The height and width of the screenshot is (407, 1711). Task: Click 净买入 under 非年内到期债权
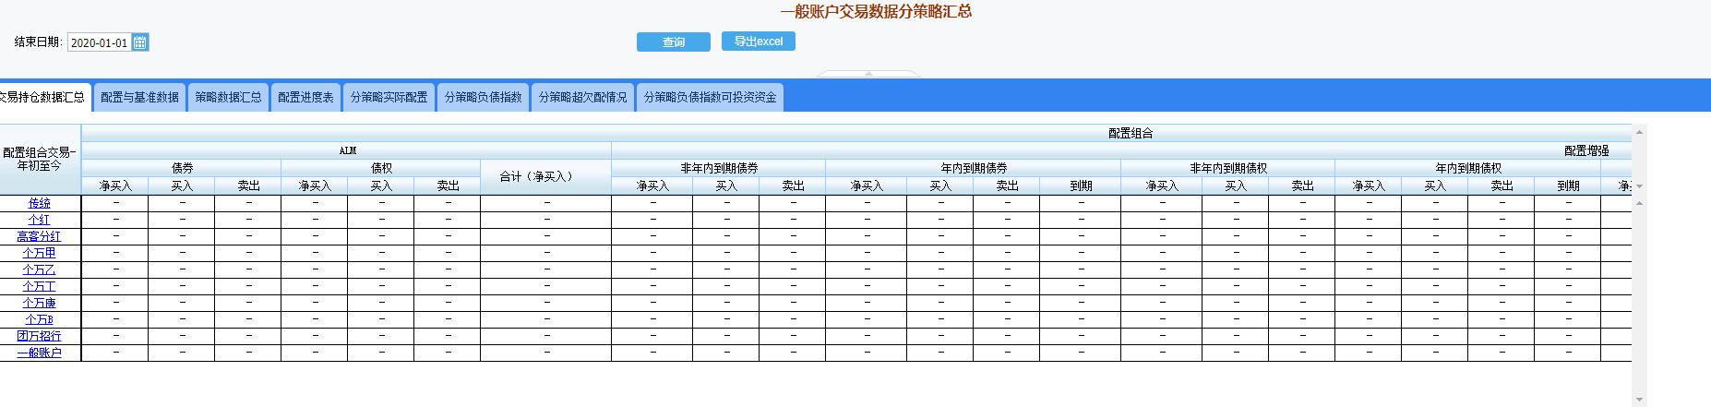tap(1162, 186)
